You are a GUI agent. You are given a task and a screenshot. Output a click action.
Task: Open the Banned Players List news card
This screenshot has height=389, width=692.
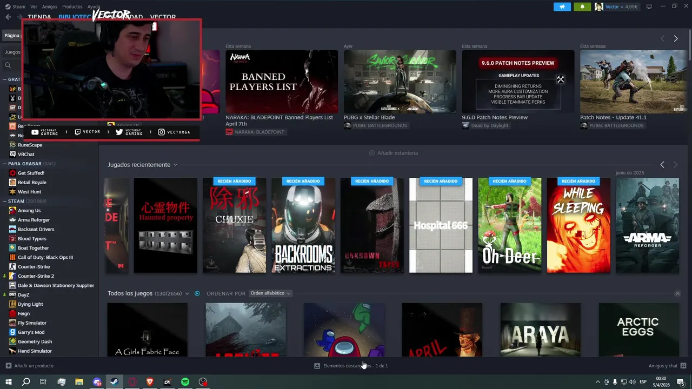pyautogui.click(x=282, y=82)
